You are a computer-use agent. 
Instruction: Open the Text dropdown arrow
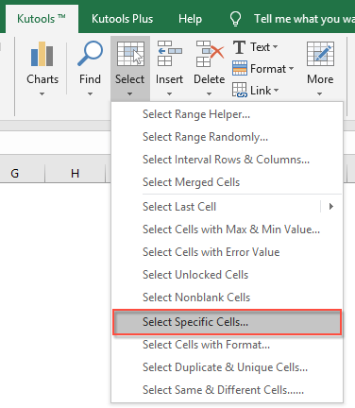pyautogui.click(x=275, y=47)
